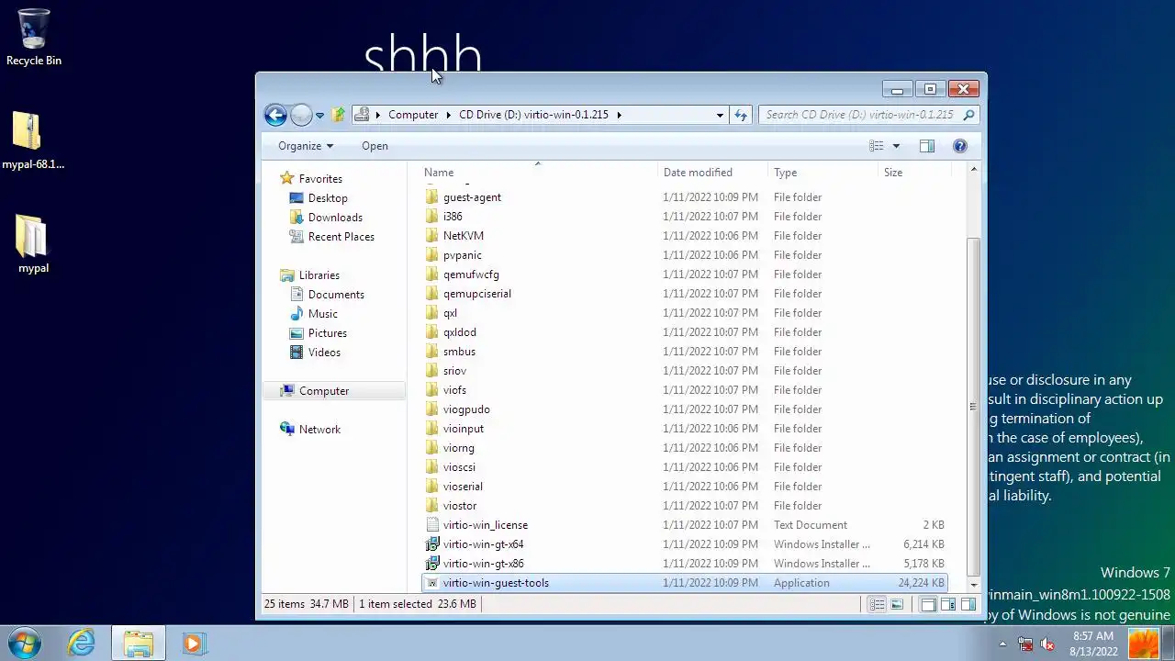
Task: Select Music library
Action: click(x=323, y=314)
